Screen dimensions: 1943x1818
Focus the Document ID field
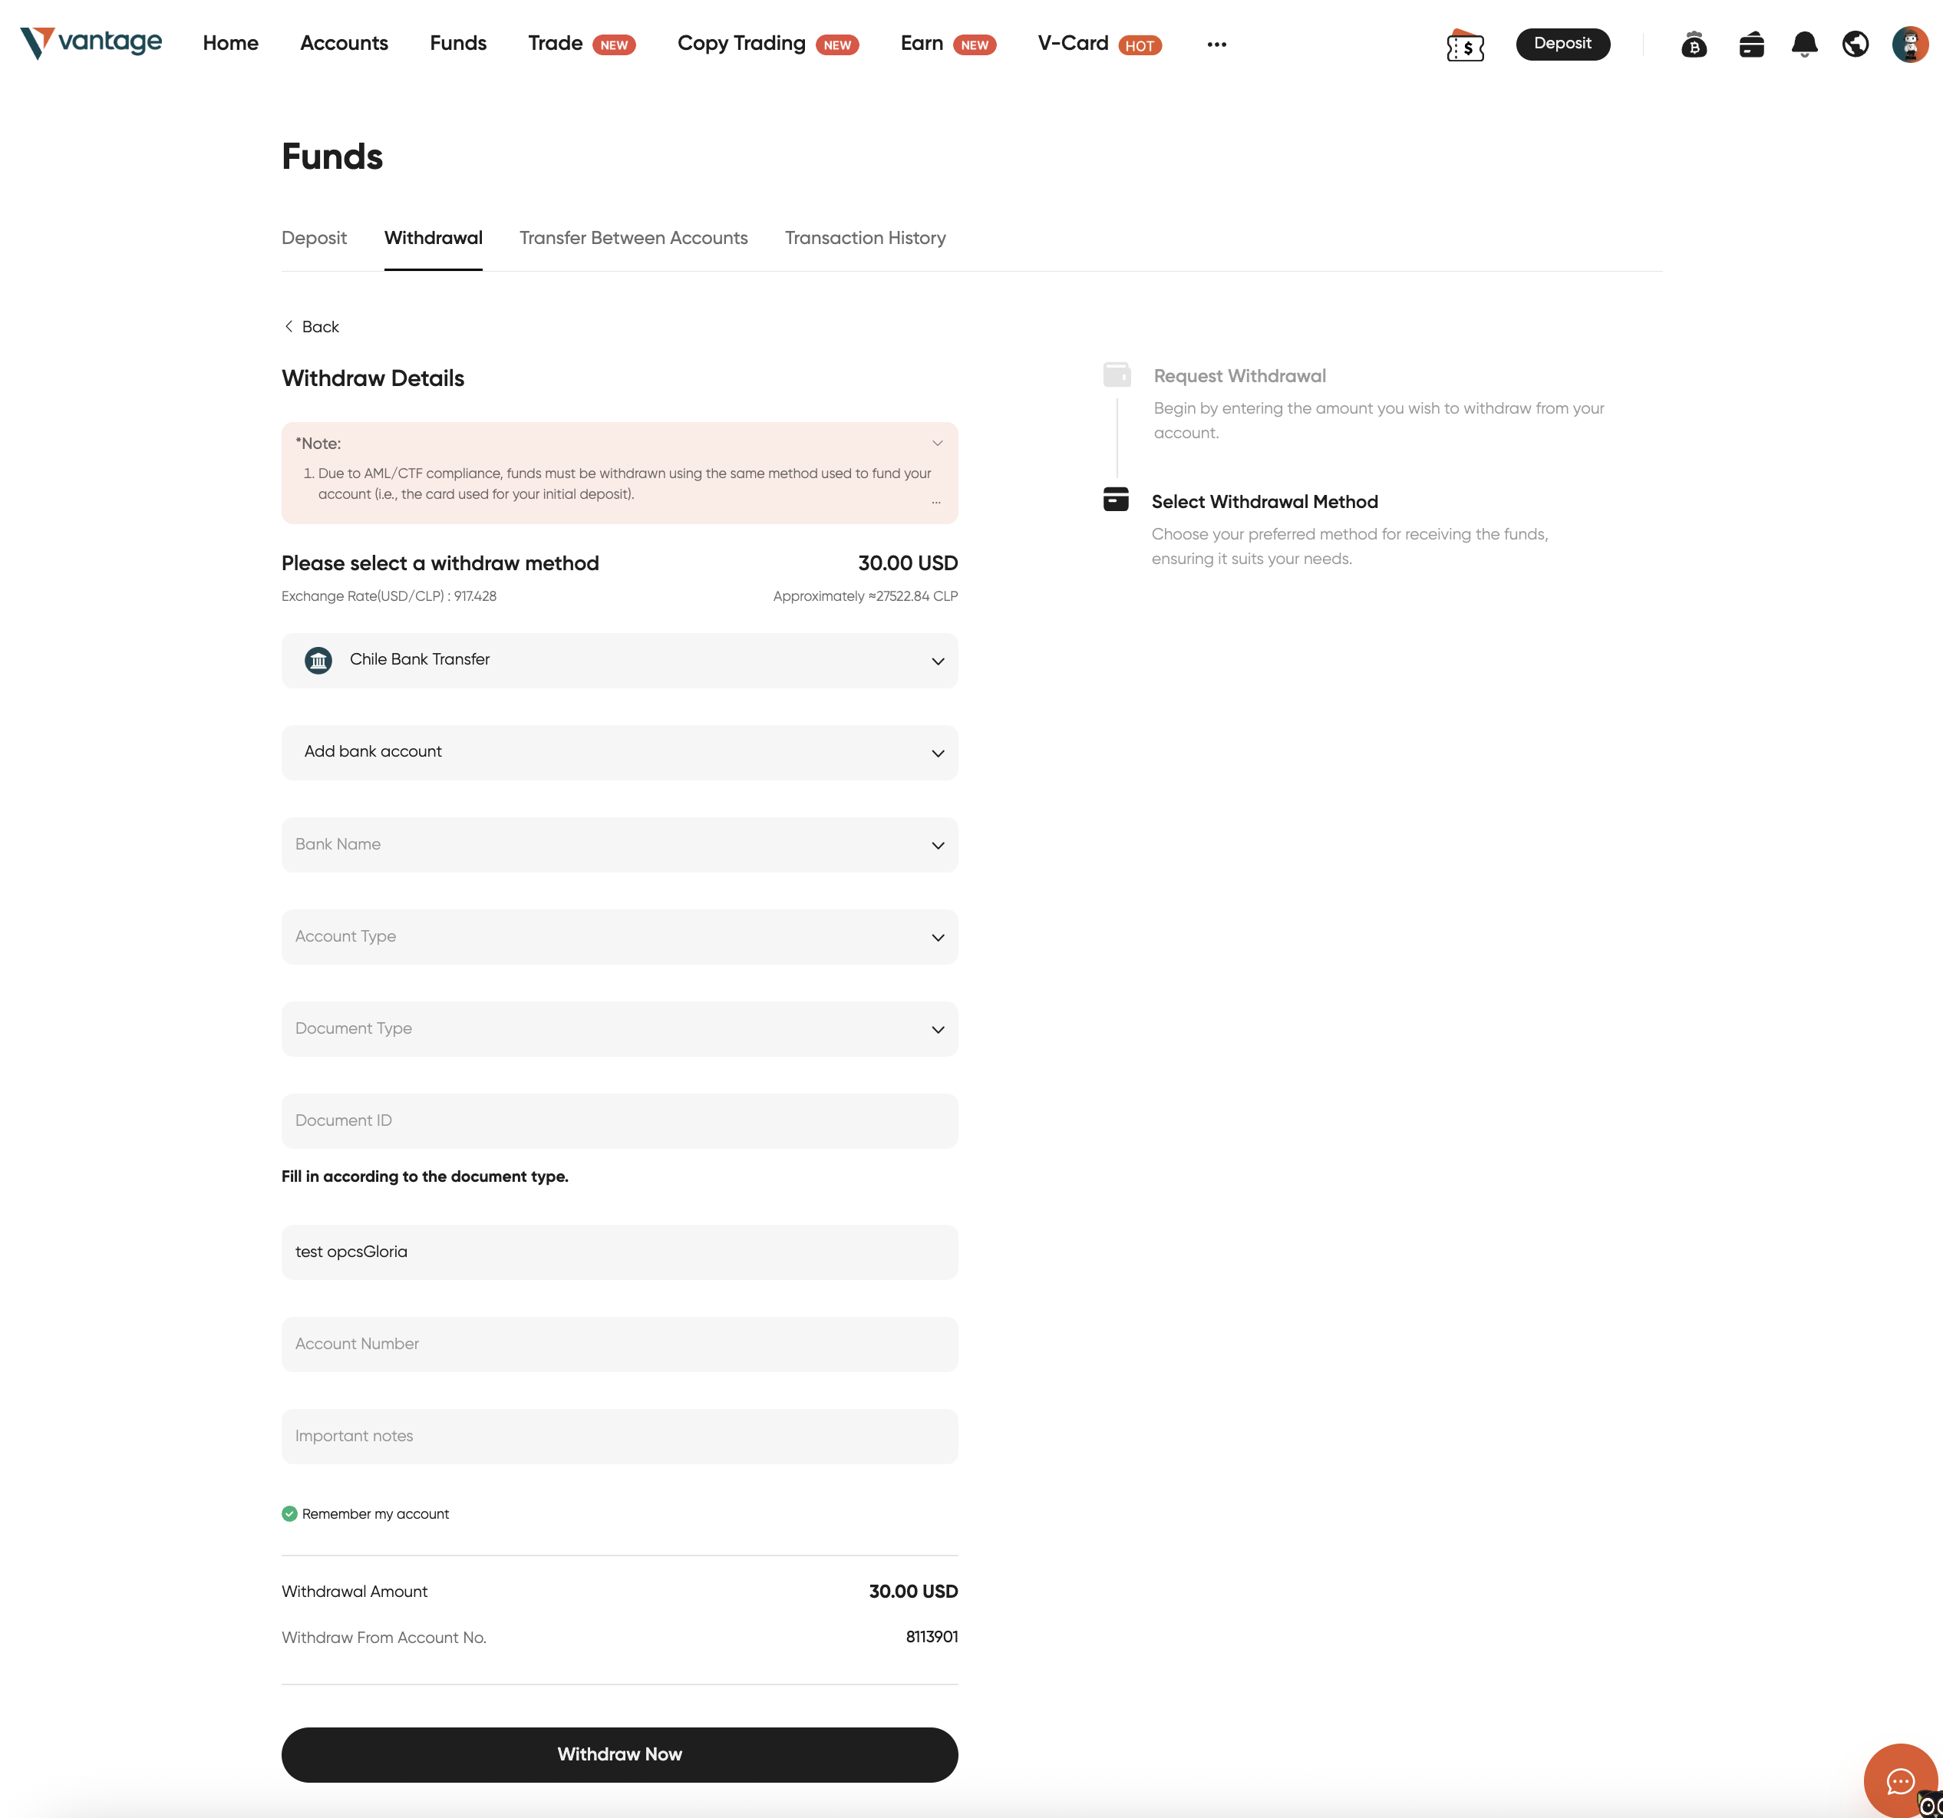619,1121
